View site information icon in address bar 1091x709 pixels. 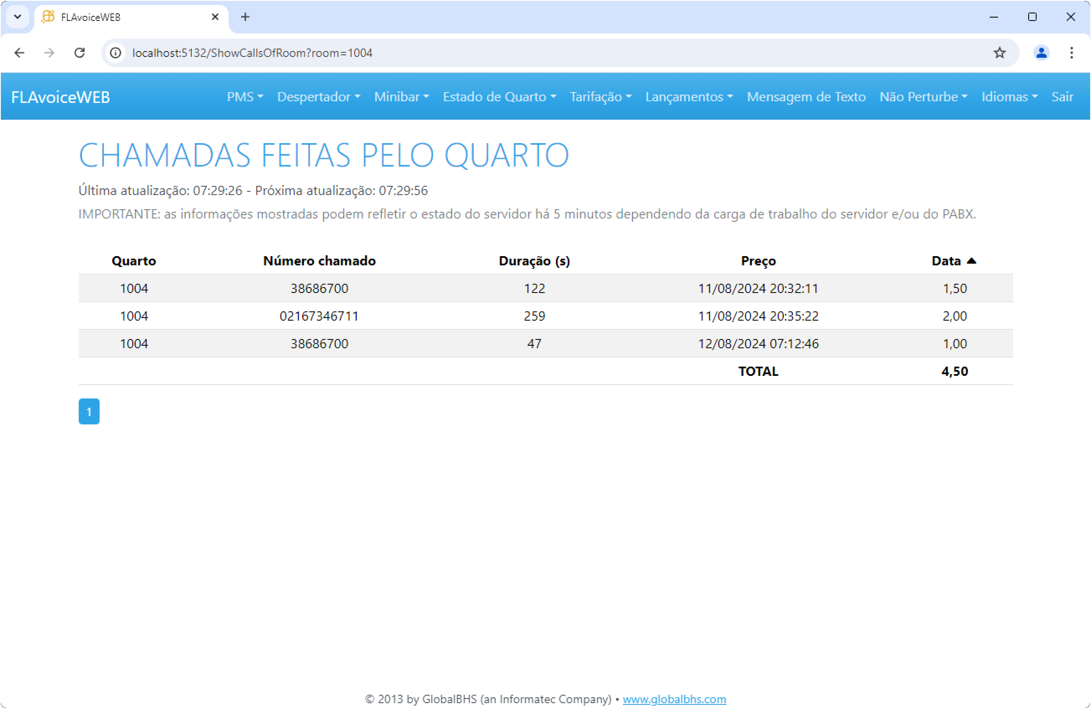[x=116, y=53]
